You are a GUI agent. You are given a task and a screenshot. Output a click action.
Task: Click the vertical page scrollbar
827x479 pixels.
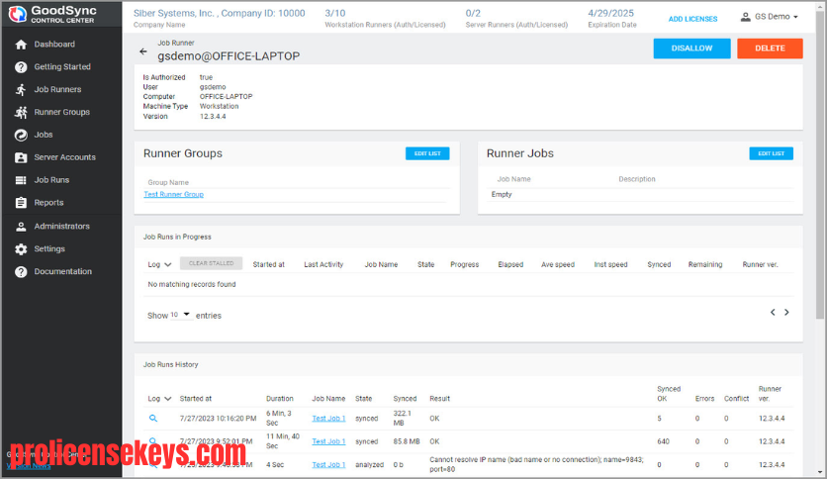point(820,163)
